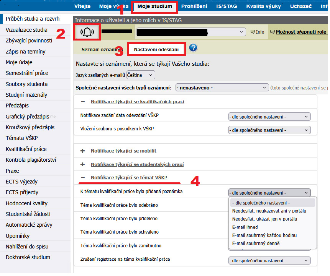Viewport: 330px width, 276px height.
Task: Open dropdown for Zrušení registrace na téma
Action: [269, 261]
